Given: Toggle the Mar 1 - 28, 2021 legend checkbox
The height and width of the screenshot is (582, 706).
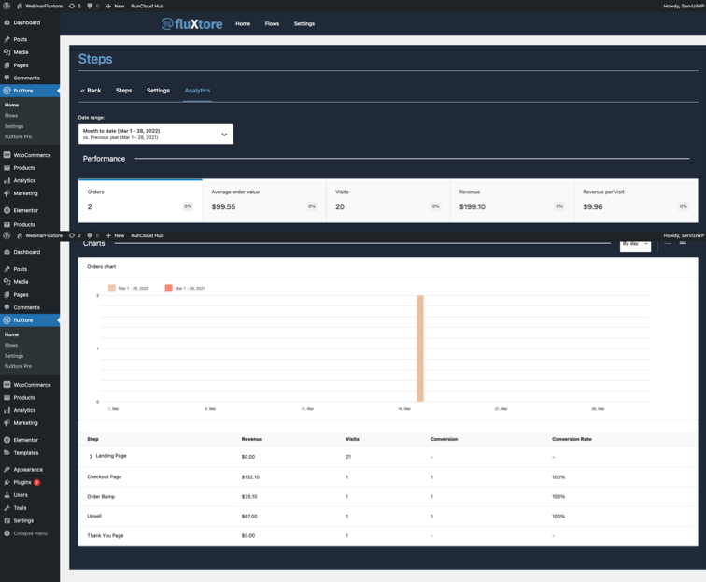Looking at the screenshot, I should click(x=169, y=288).
